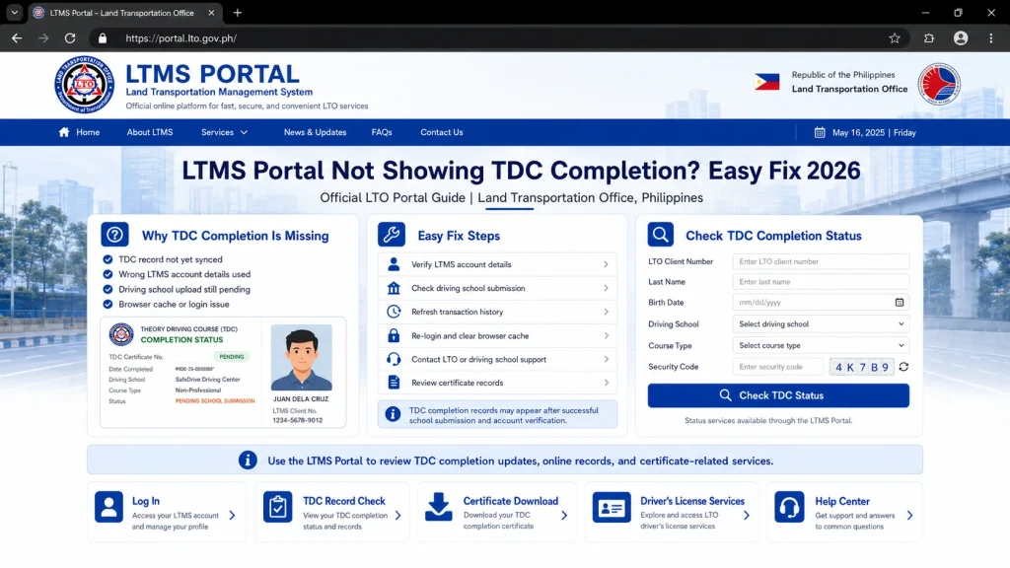Toggle 'Driving school upload still pending' check

point(108,289)
